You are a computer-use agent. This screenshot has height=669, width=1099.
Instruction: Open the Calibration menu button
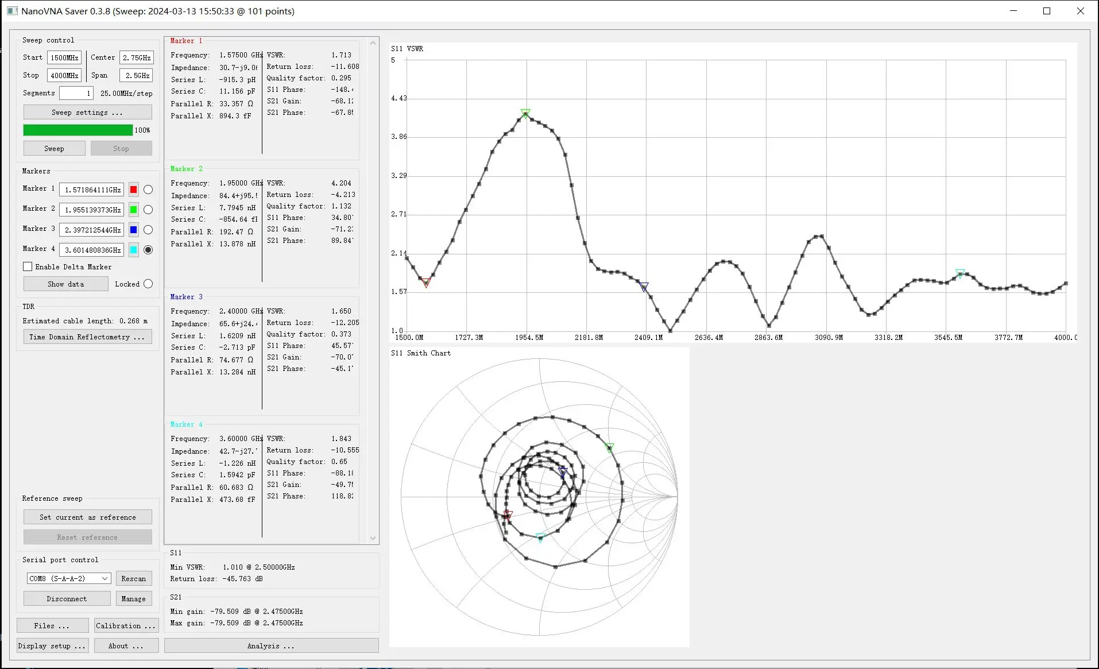coord(126,625)
